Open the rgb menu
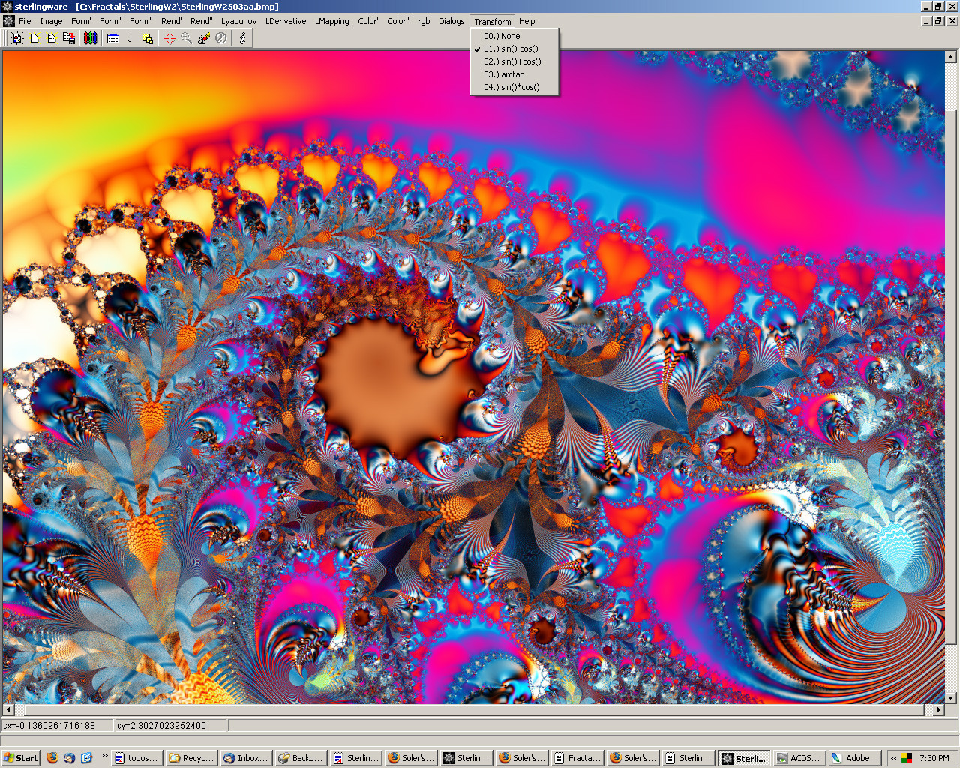This screenshot has height=768, width=960. [424, 21]
